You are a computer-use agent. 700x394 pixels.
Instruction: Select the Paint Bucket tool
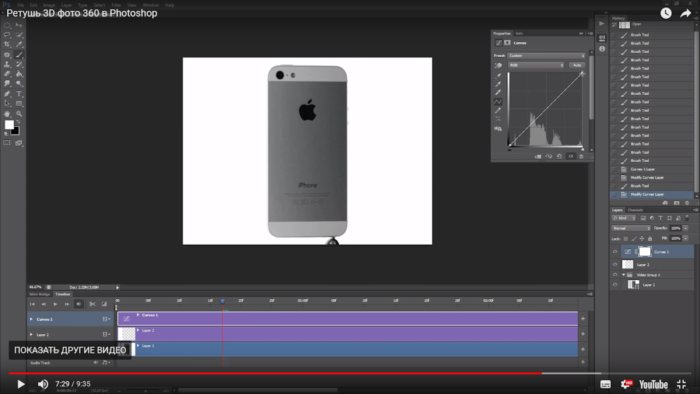(x=19, y=74)
